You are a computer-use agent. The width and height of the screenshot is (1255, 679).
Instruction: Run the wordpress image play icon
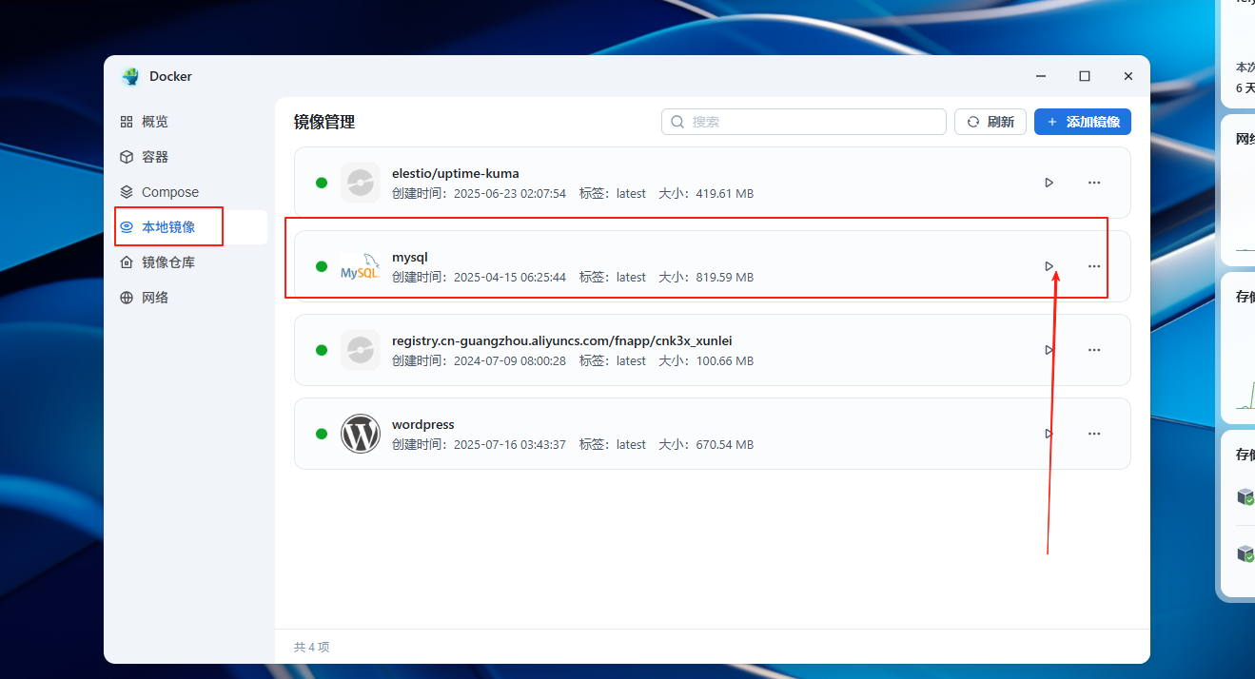pos(1049,434)
